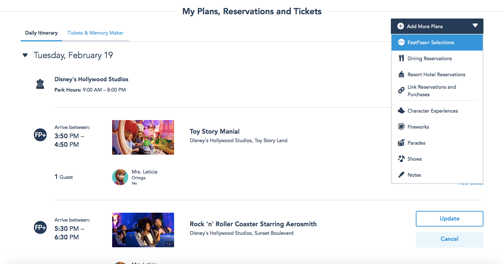503x264 pixels.
Task: Click the Notes pencil icon
Action: click(401, 175)
